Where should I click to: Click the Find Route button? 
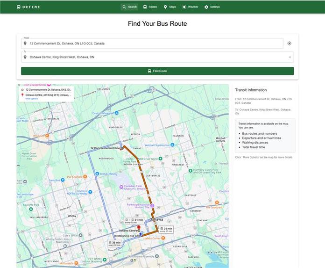pos(157,71)
